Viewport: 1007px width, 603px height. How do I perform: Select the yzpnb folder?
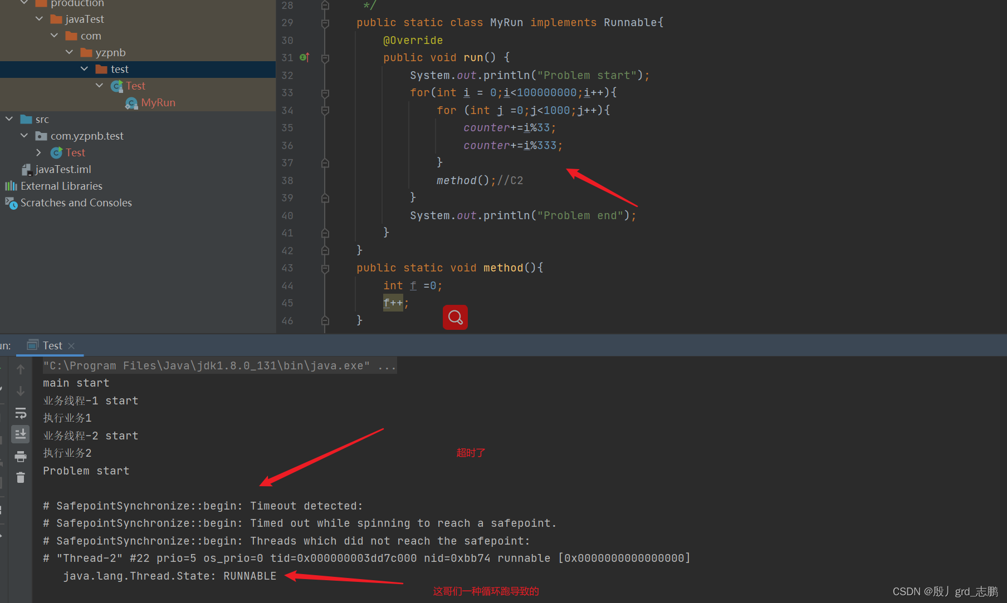coord(110,52)
